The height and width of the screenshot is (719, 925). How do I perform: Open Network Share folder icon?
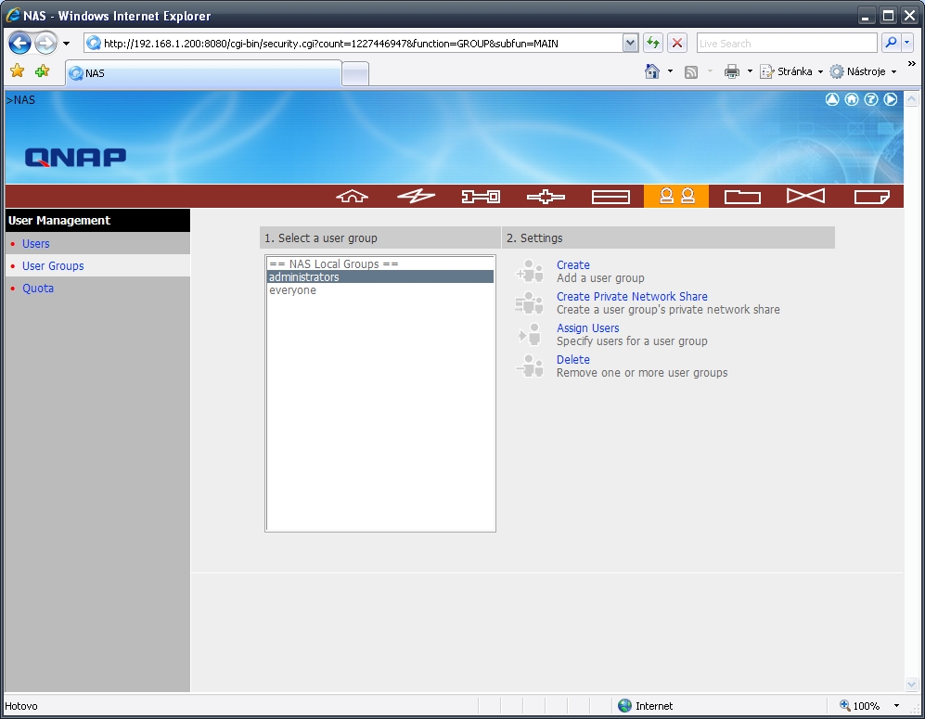[x=742, y=197]
